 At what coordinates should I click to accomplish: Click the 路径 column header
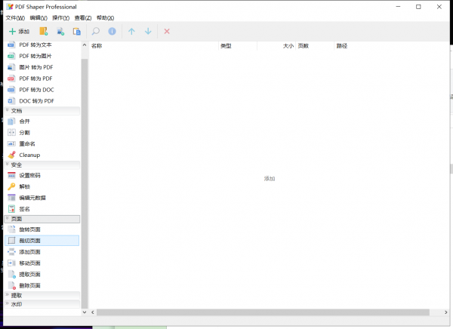tap(392, 46)
